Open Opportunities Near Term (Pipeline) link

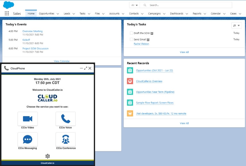(x=155, y=92)
